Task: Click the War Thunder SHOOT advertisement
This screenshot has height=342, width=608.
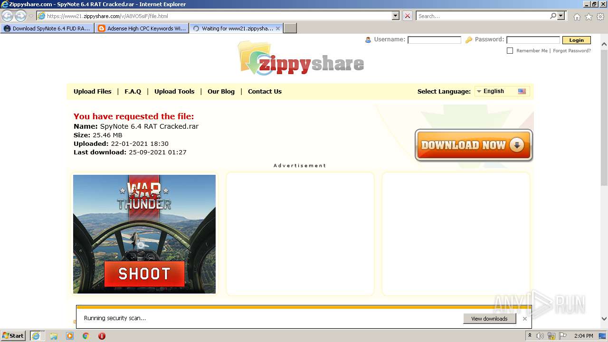Action: pyautogui.click(x=144, y=234)
